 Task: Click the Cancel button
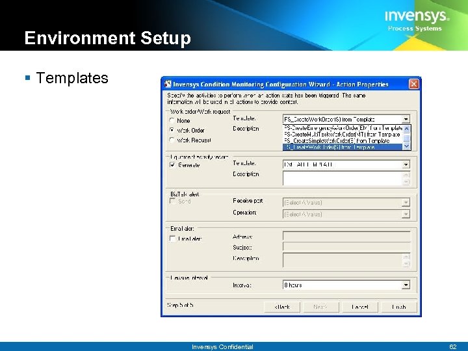point(360,307)
